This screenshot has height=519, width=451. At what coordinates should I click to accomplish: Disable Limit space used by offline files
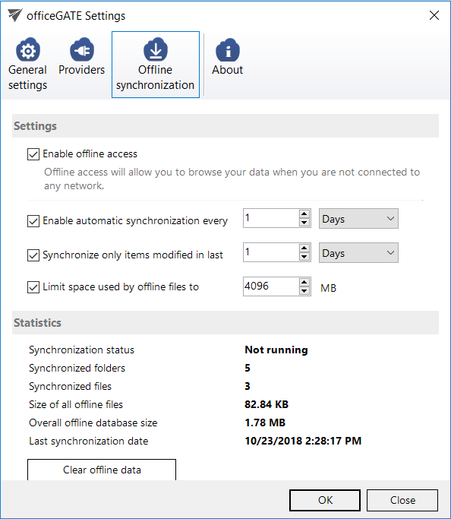coord(33,287)
